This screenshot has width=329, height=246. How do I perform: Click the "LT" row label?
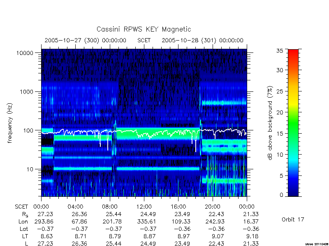pyautogui.click(x=25, y=237)
